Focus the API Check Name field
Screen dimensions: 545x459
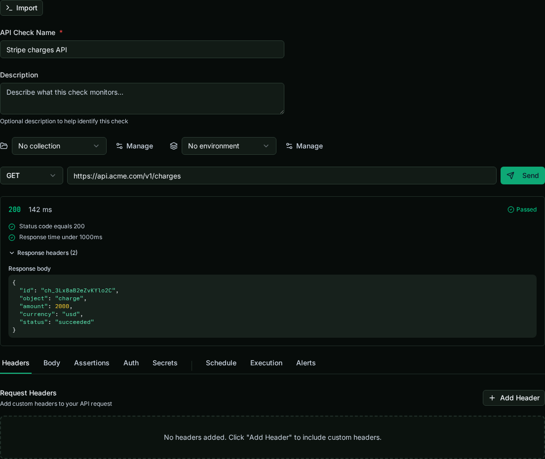(142, 49)
